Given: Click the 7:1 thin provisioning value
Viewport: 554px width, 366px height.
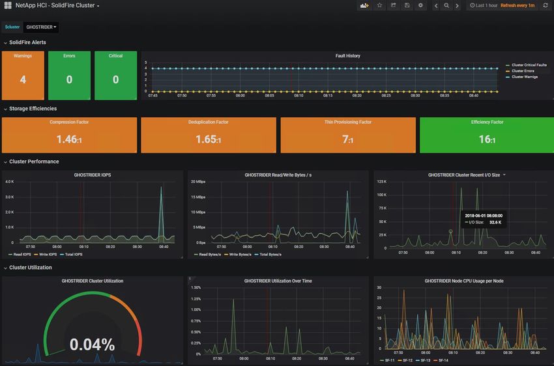Looking at the screenshot, I should click(x=347, y=139).
